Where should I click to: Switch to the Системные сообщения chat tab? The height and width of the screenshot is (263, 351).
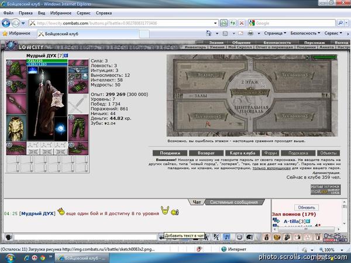point(233,202)
